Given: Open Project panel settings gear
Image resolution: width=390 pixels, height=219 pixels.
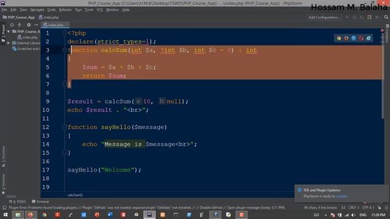Looking at the screenshot, I should tap(29, 25).
